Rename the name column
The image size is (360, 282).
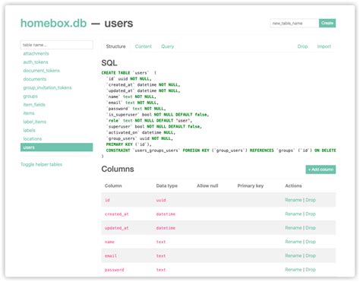(293, 242)
